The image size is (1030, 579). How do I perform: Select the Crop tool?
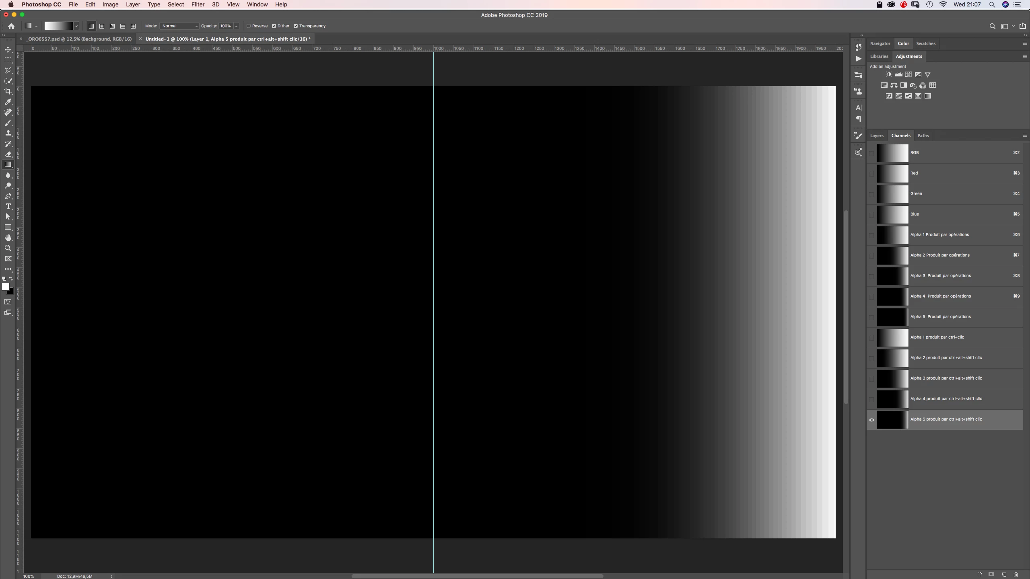coord(8,91)
